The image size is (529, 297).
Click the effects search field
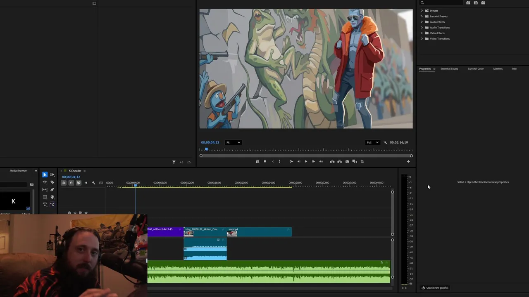tap(441, 2)
